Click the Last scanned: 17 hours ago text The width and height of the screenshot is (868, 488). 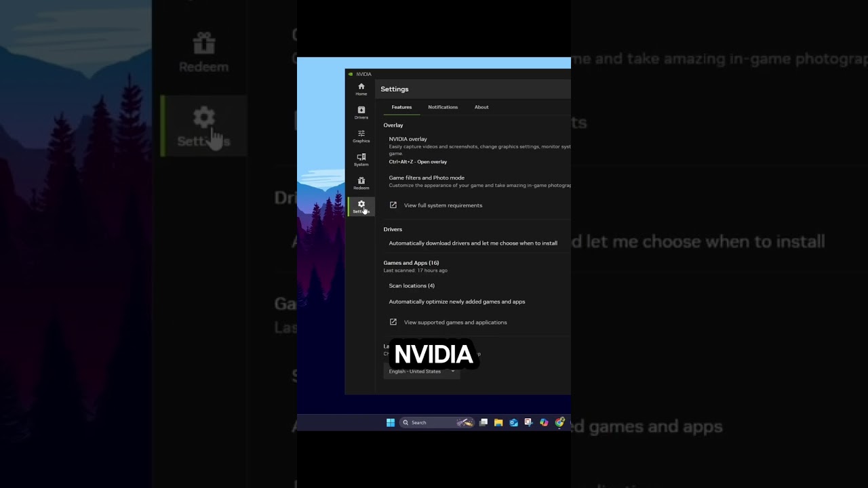(x=415, y=270)
